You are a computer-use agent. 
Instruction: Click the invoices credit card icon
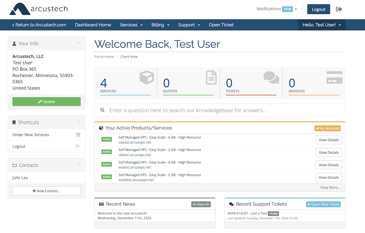[x=334, y=78]
